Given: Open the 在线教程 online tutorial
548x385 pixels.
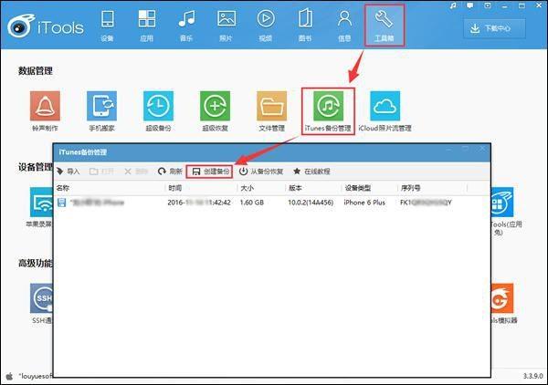Looking at the screenshot, I should click(x=311, y=172).
